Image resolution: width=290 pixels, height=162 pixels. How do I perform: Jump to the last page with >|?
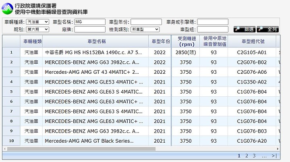pyautogui.click(x=274, y=156)
